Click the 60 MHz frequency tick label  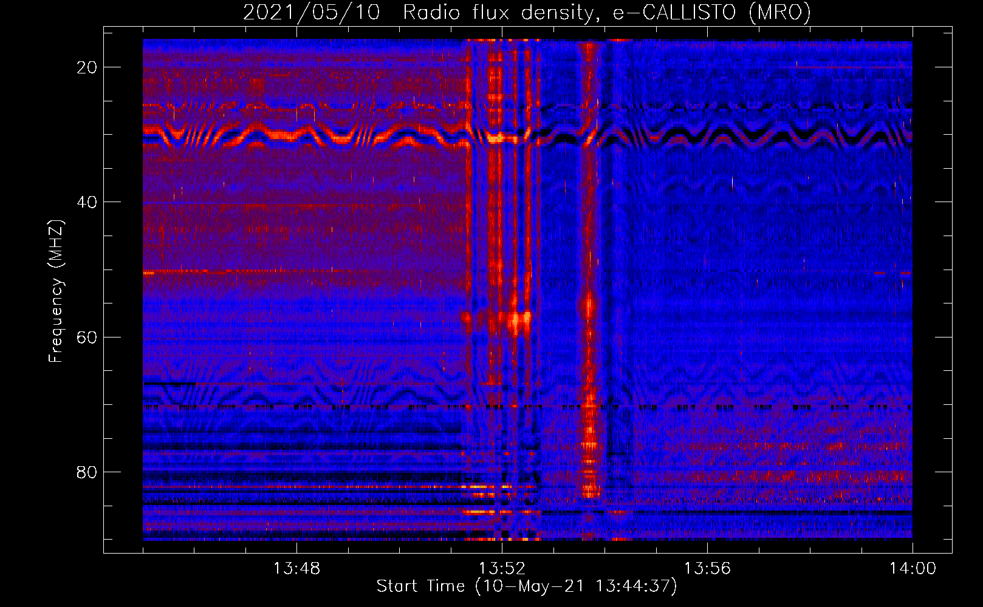[87, 337]
